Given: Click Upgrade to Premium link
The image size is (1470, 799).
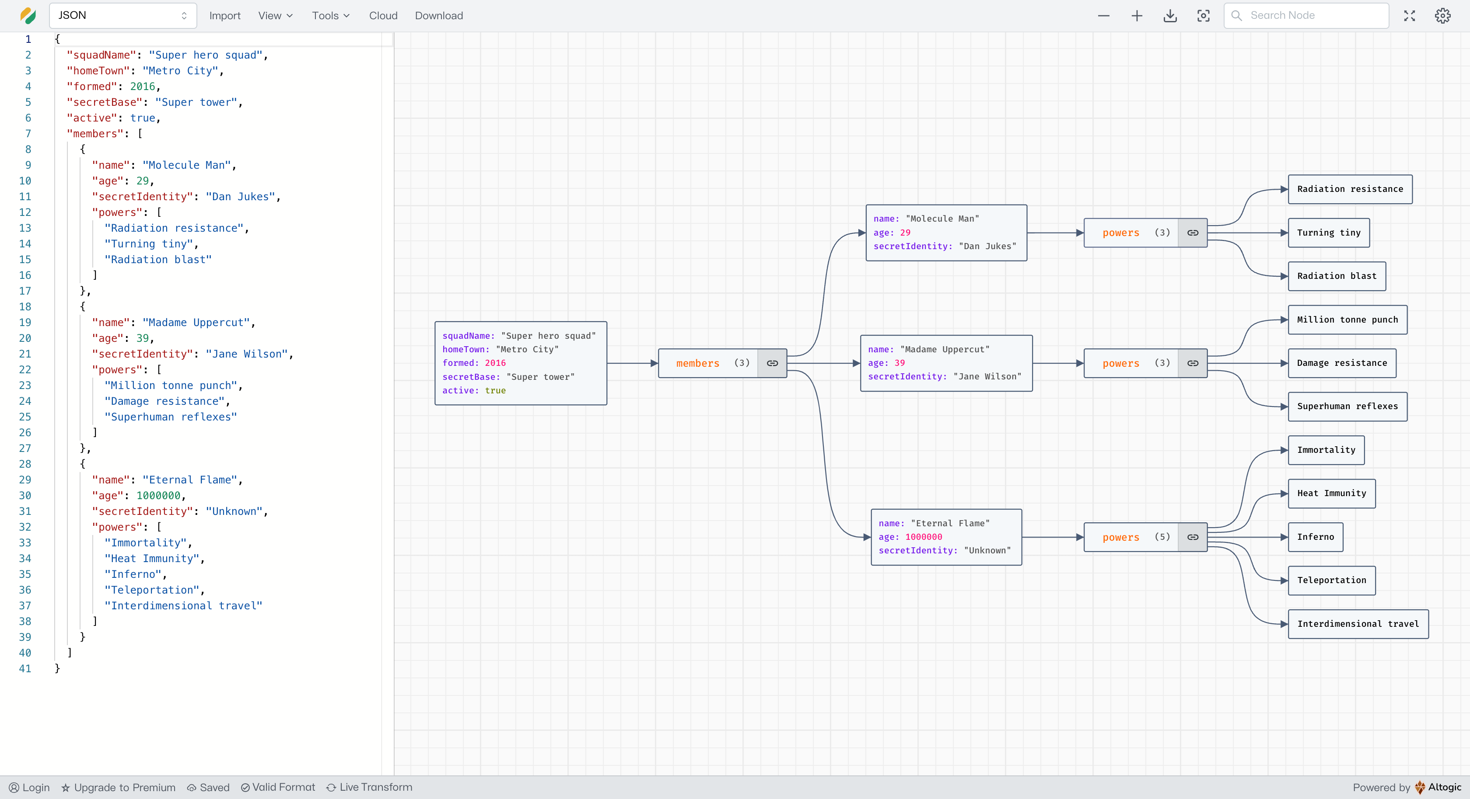Looking at the screenshot, I should click(118, 788).
